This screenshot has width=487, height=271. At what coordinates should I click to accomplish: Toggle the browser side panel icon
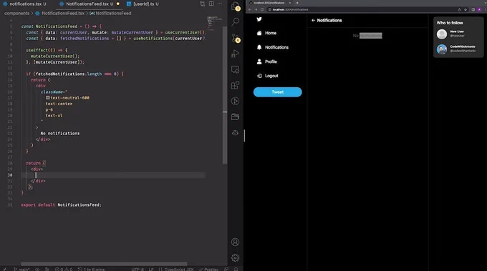coord(473,9)
